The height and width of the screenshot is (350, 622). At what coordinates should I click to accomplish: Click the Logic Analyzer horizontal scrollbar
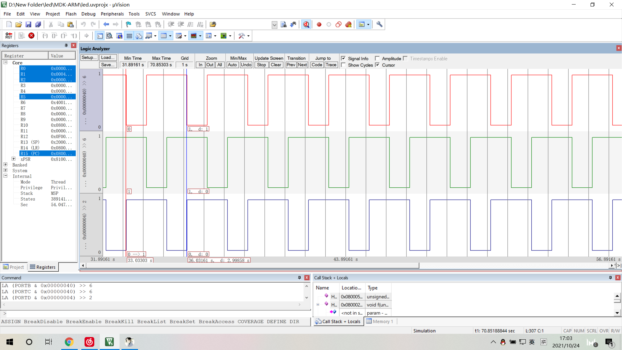pos(249,266)
